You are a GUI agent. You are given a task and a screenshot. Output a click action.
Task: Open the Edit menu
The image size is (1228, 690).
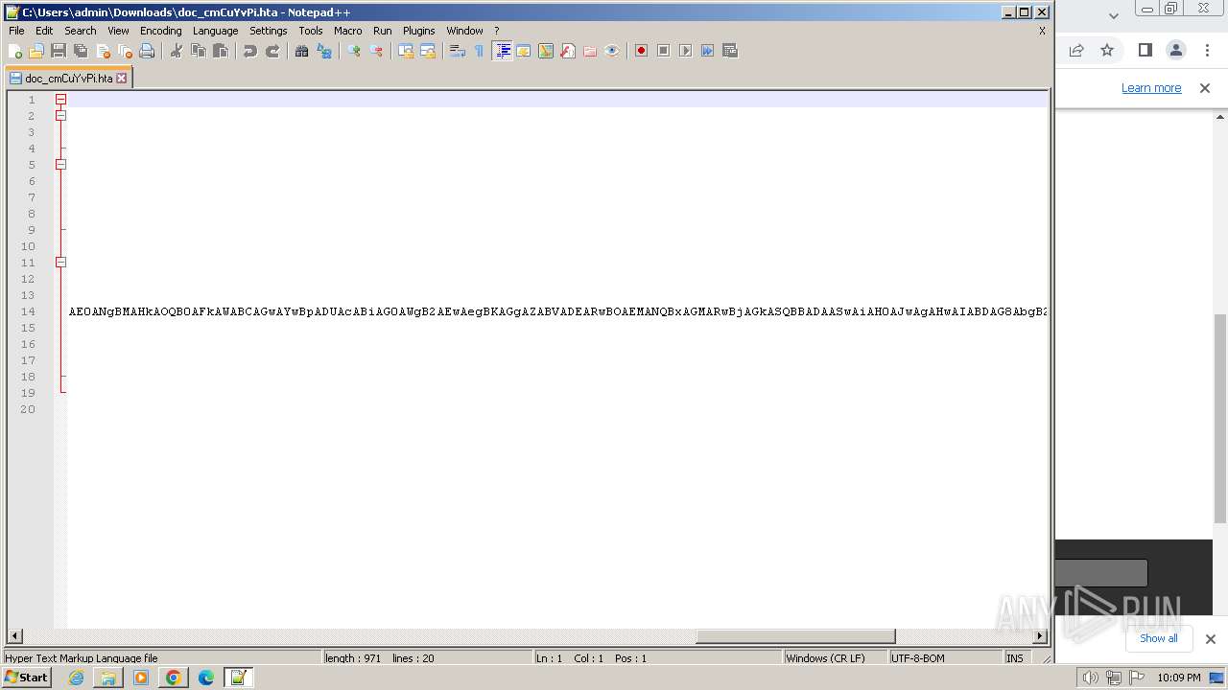(44, 31)
